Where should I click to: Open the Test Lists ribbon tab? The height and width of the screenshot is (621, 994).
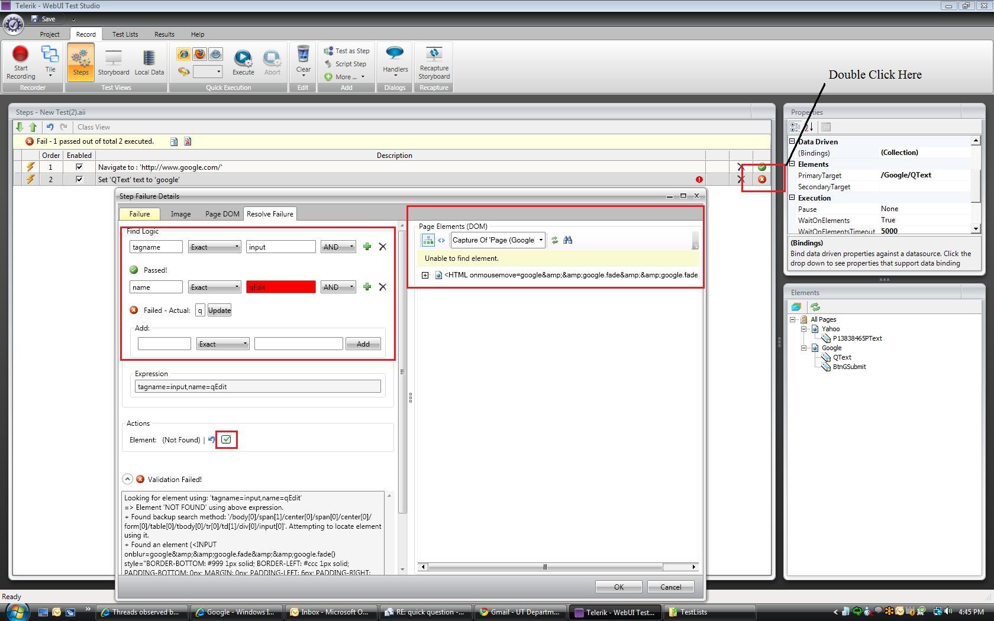tap(125, 34)
